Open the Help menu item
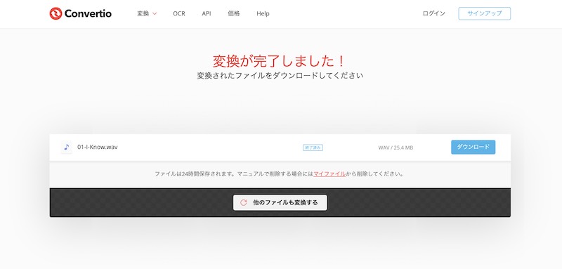Screen dimensions: 562x269 (263, 13)
